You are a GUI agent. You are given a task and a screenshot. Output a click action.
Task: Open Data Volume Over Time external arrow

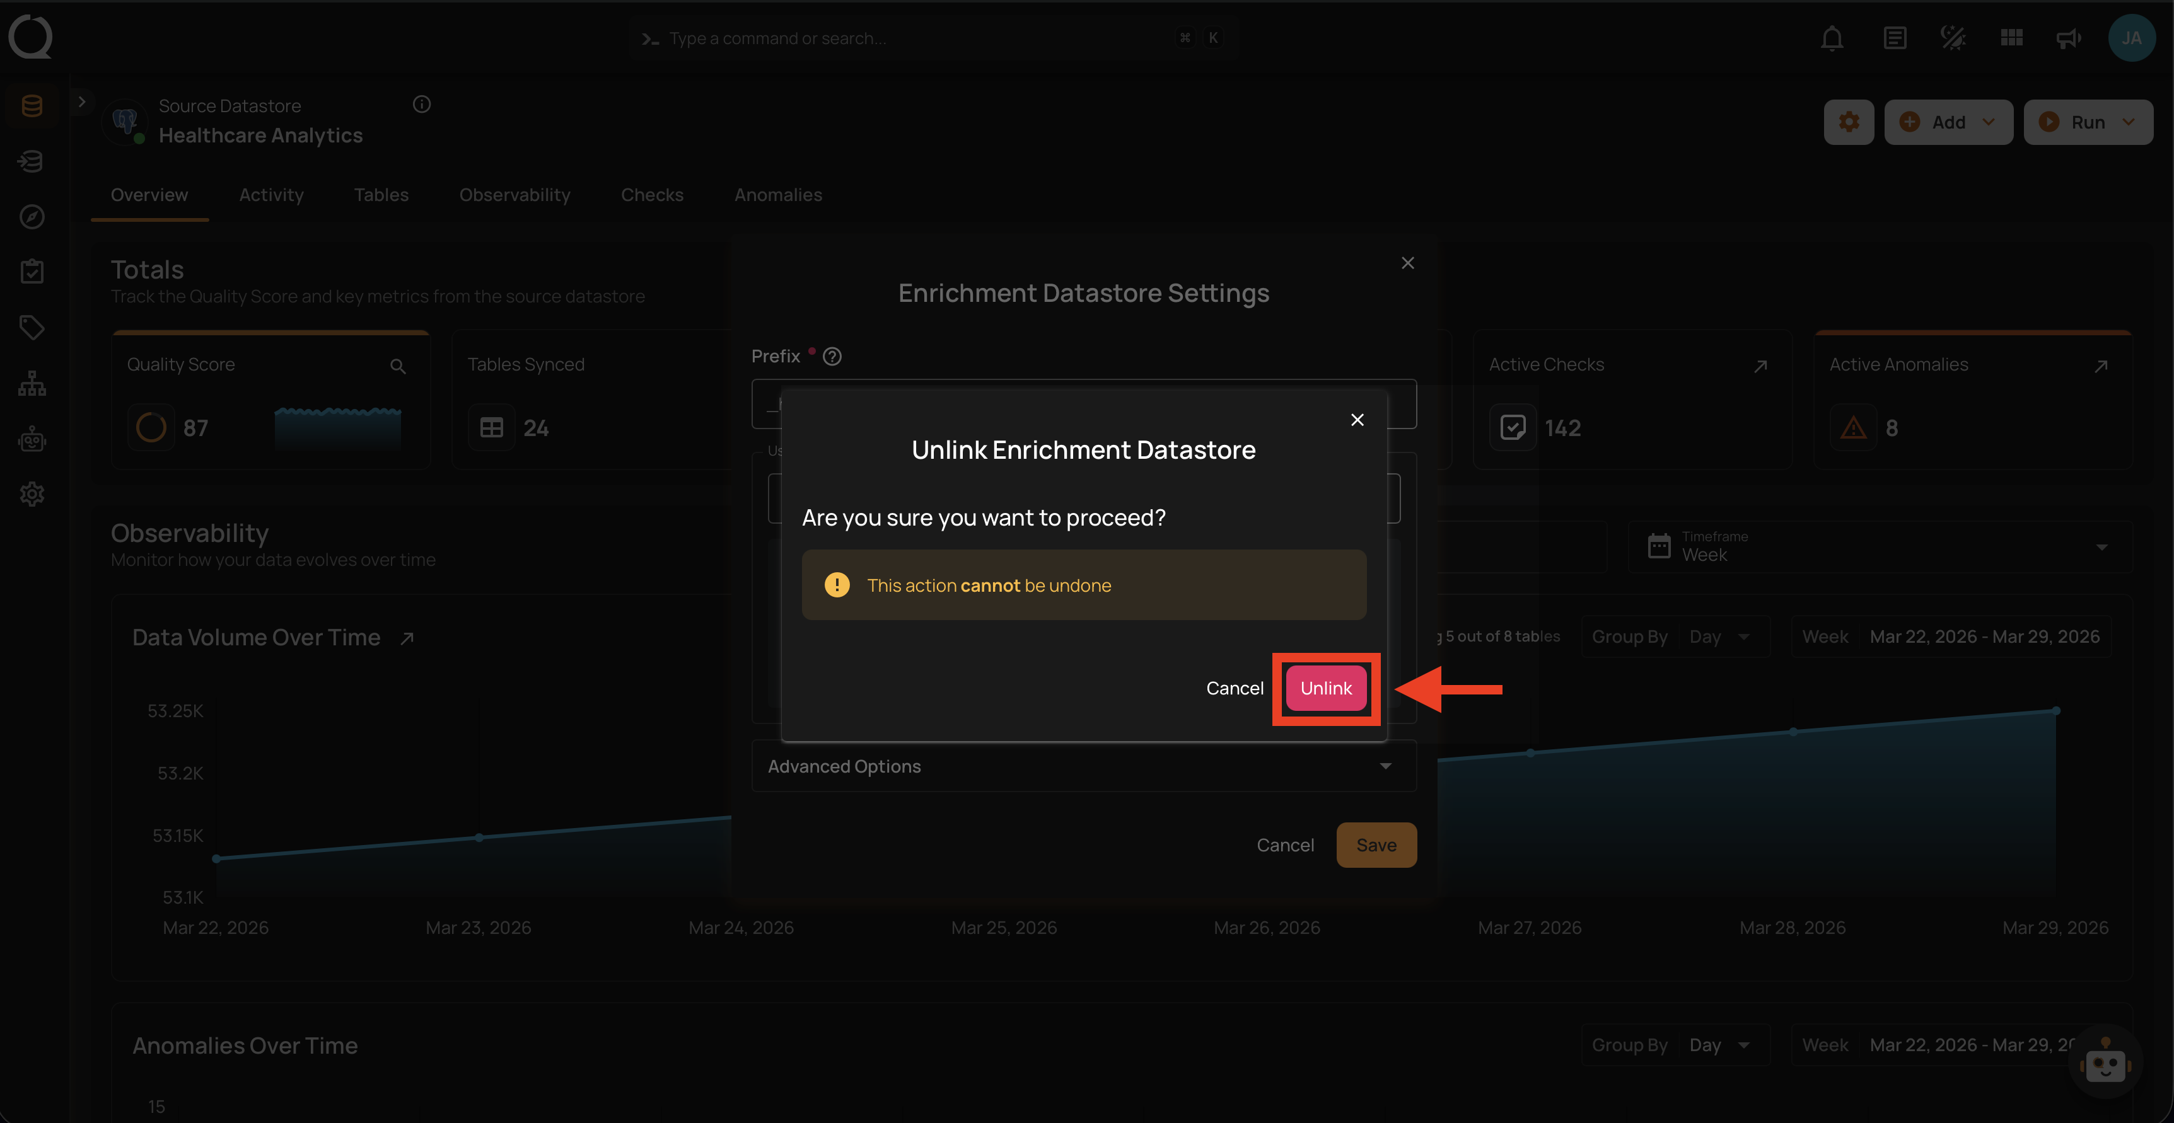pos(407,639)
